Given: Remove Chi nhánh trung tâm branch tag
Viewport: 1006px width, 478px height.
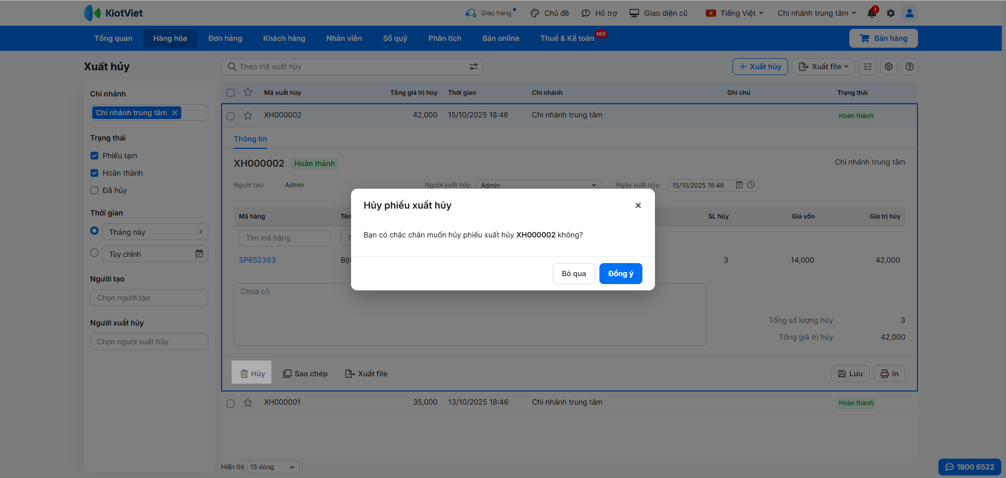Looking at the screenshot, I should pyautogui.click(x=175, y=113).
